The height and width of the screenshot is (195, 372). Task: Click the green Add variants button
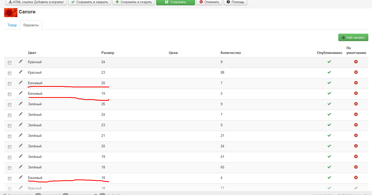click(353, 37)
